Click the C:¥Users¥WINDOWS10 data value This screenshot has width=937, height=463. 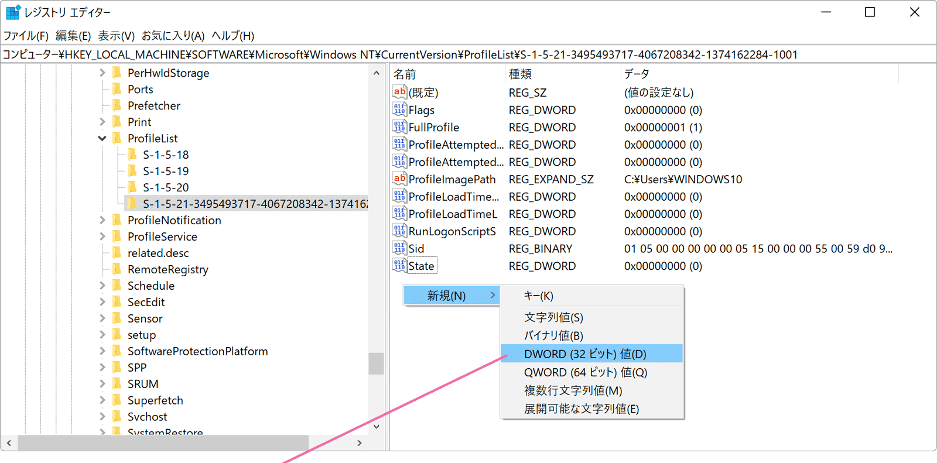(683, 179)
